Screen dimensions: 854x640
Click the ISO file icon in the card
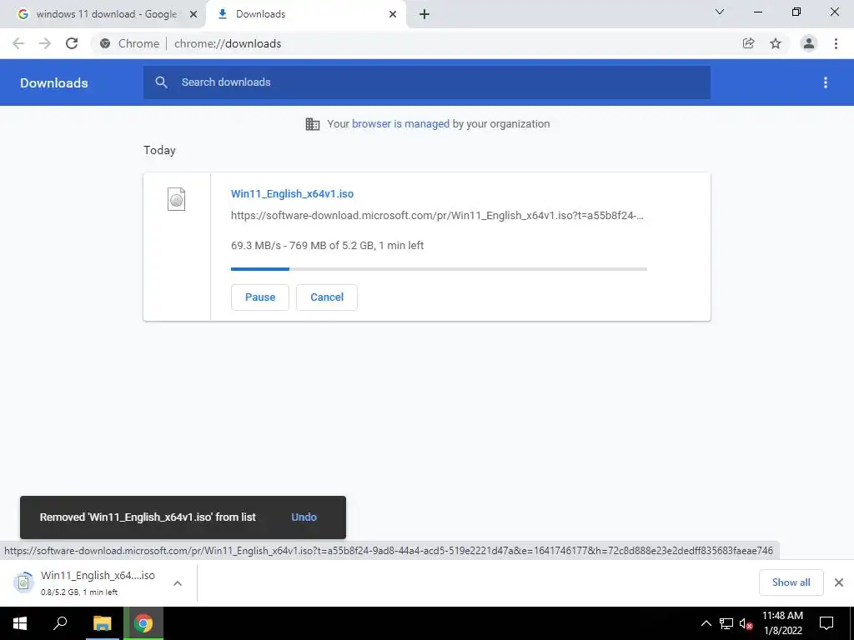[177, 199]
